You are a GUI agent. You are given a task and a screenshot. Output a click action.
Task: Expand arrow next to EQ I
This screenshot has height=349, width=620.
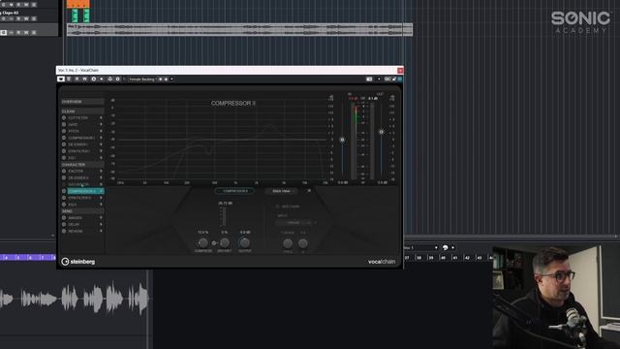coord(101,158)
